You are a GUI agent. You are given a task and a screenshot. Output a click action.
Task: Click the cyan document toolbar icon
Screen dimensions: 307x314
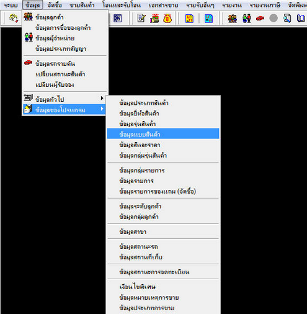[208, 19]
